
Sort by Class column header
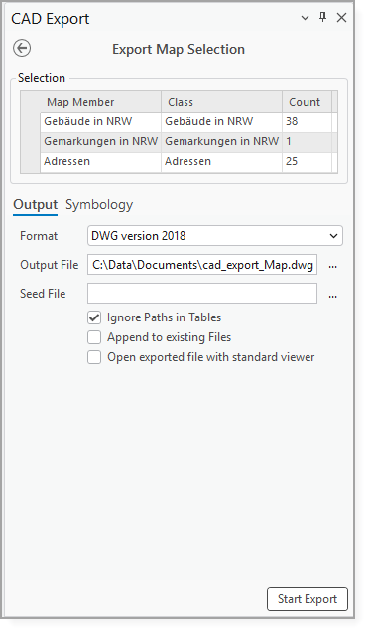pos(221,102)
